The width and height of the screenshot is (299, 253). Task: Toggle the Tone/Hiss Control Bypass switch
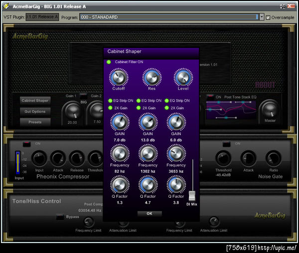60,217
